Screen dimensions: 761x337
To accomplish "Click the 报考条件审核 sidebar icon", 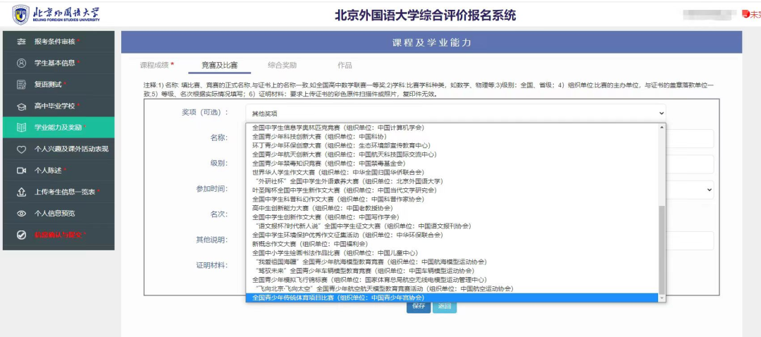I will 21,42.
